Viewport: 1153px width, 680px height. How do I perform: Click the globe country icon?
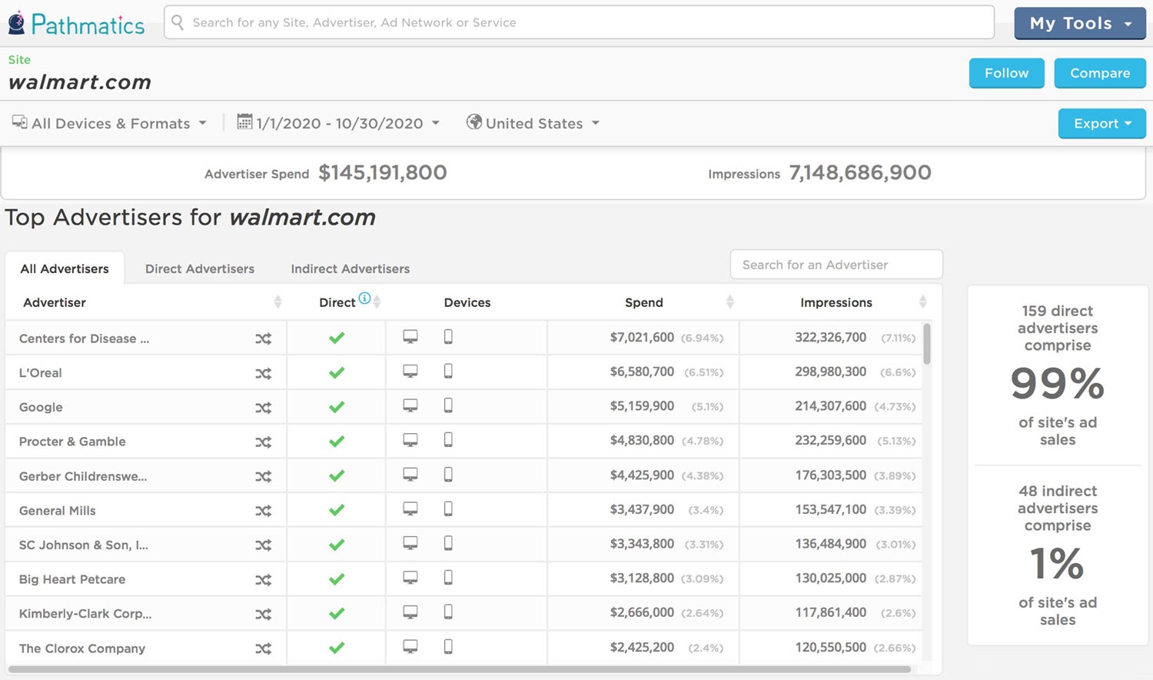(474, 122)
